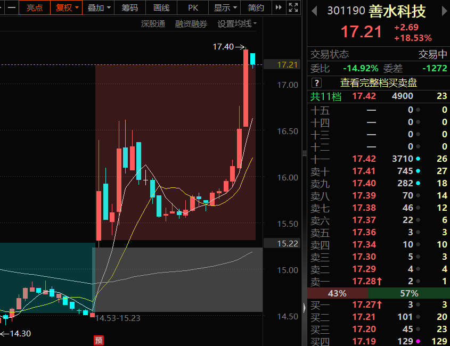Click the PK compare button

click(x=193, y=7)
